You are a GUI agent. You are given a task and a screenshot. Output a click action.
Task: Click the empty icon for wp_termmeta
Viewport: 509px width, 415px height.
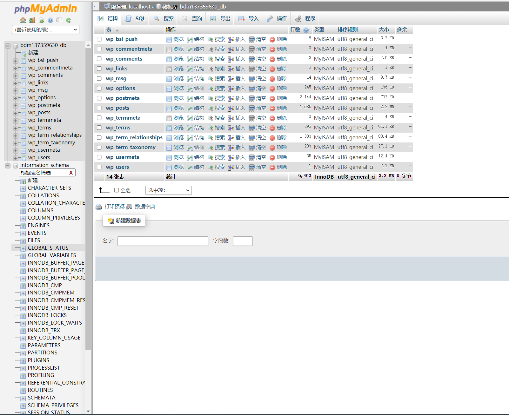(251, 118)
